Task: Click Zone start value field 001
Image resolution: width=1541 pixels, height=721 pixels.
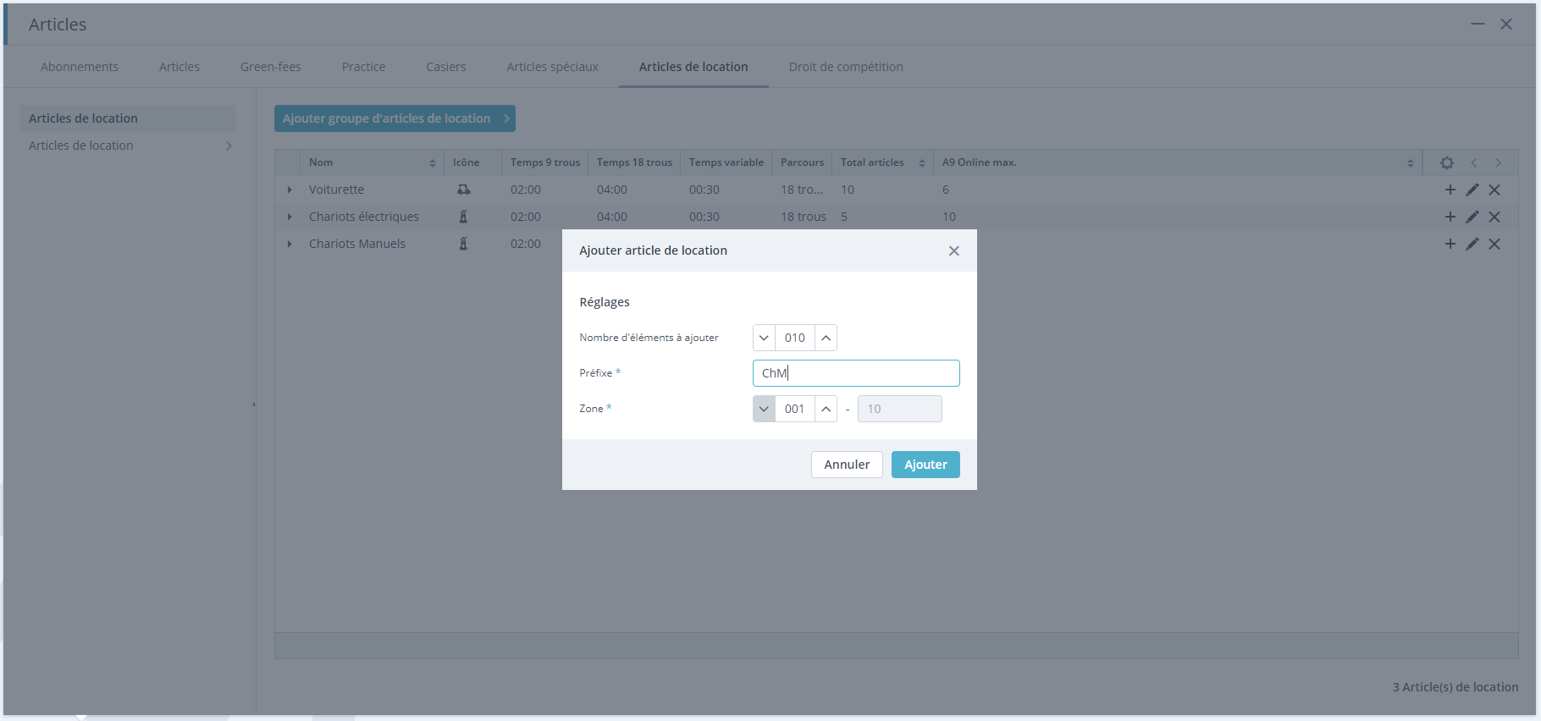Action: pyautogui.click(x=795, y=409)
